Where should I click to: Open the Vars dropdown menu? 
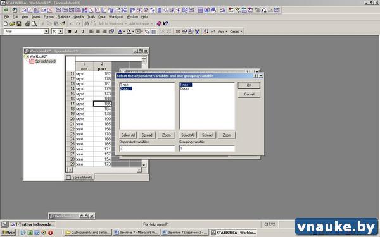click(222, 32)
